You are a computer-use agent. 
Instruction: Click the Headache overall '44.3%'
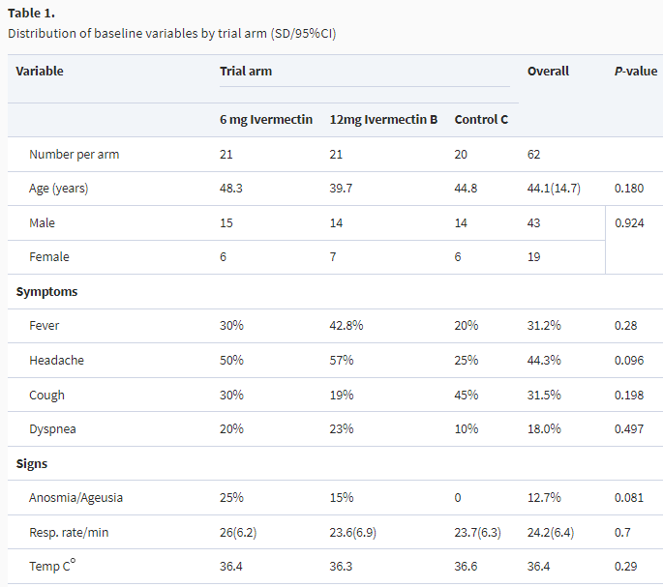[x=544, y=361]
